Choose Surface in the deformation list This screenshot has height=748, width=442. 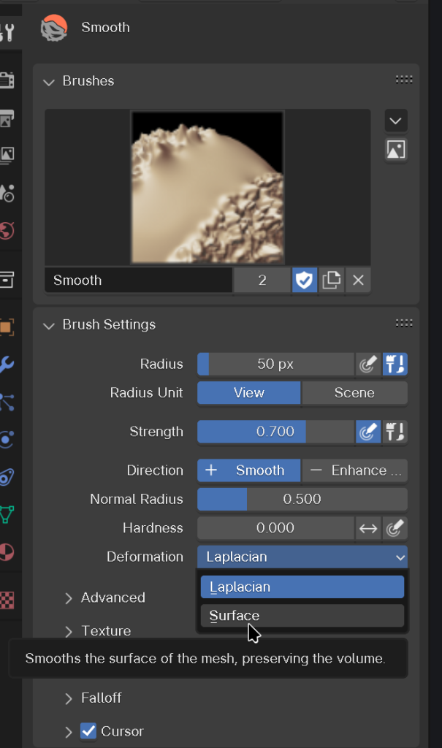pyautogui.click(x=302, y=616)
